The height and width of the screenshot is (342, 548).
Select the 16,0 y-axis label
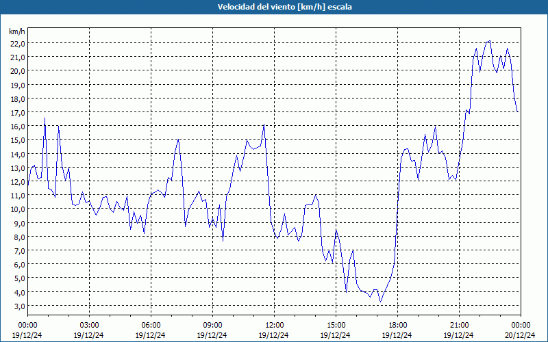pyautogui.click(x=18, y=127)
